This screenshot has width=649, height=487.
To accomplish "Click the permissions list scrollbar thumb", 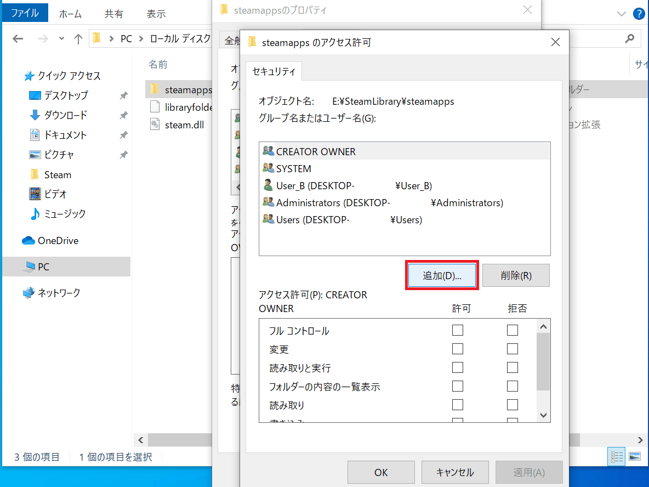I will pyautogui.click(x=543, y=361).
